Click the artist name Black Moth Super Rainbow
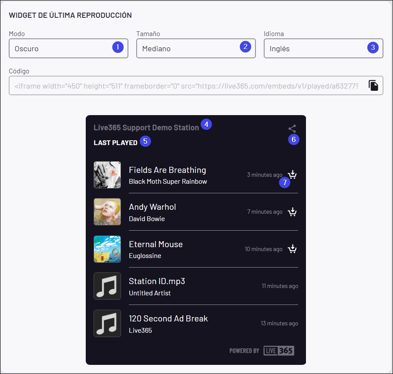The image size is (393, 374). pyautogui.click(x=168, y=182)
